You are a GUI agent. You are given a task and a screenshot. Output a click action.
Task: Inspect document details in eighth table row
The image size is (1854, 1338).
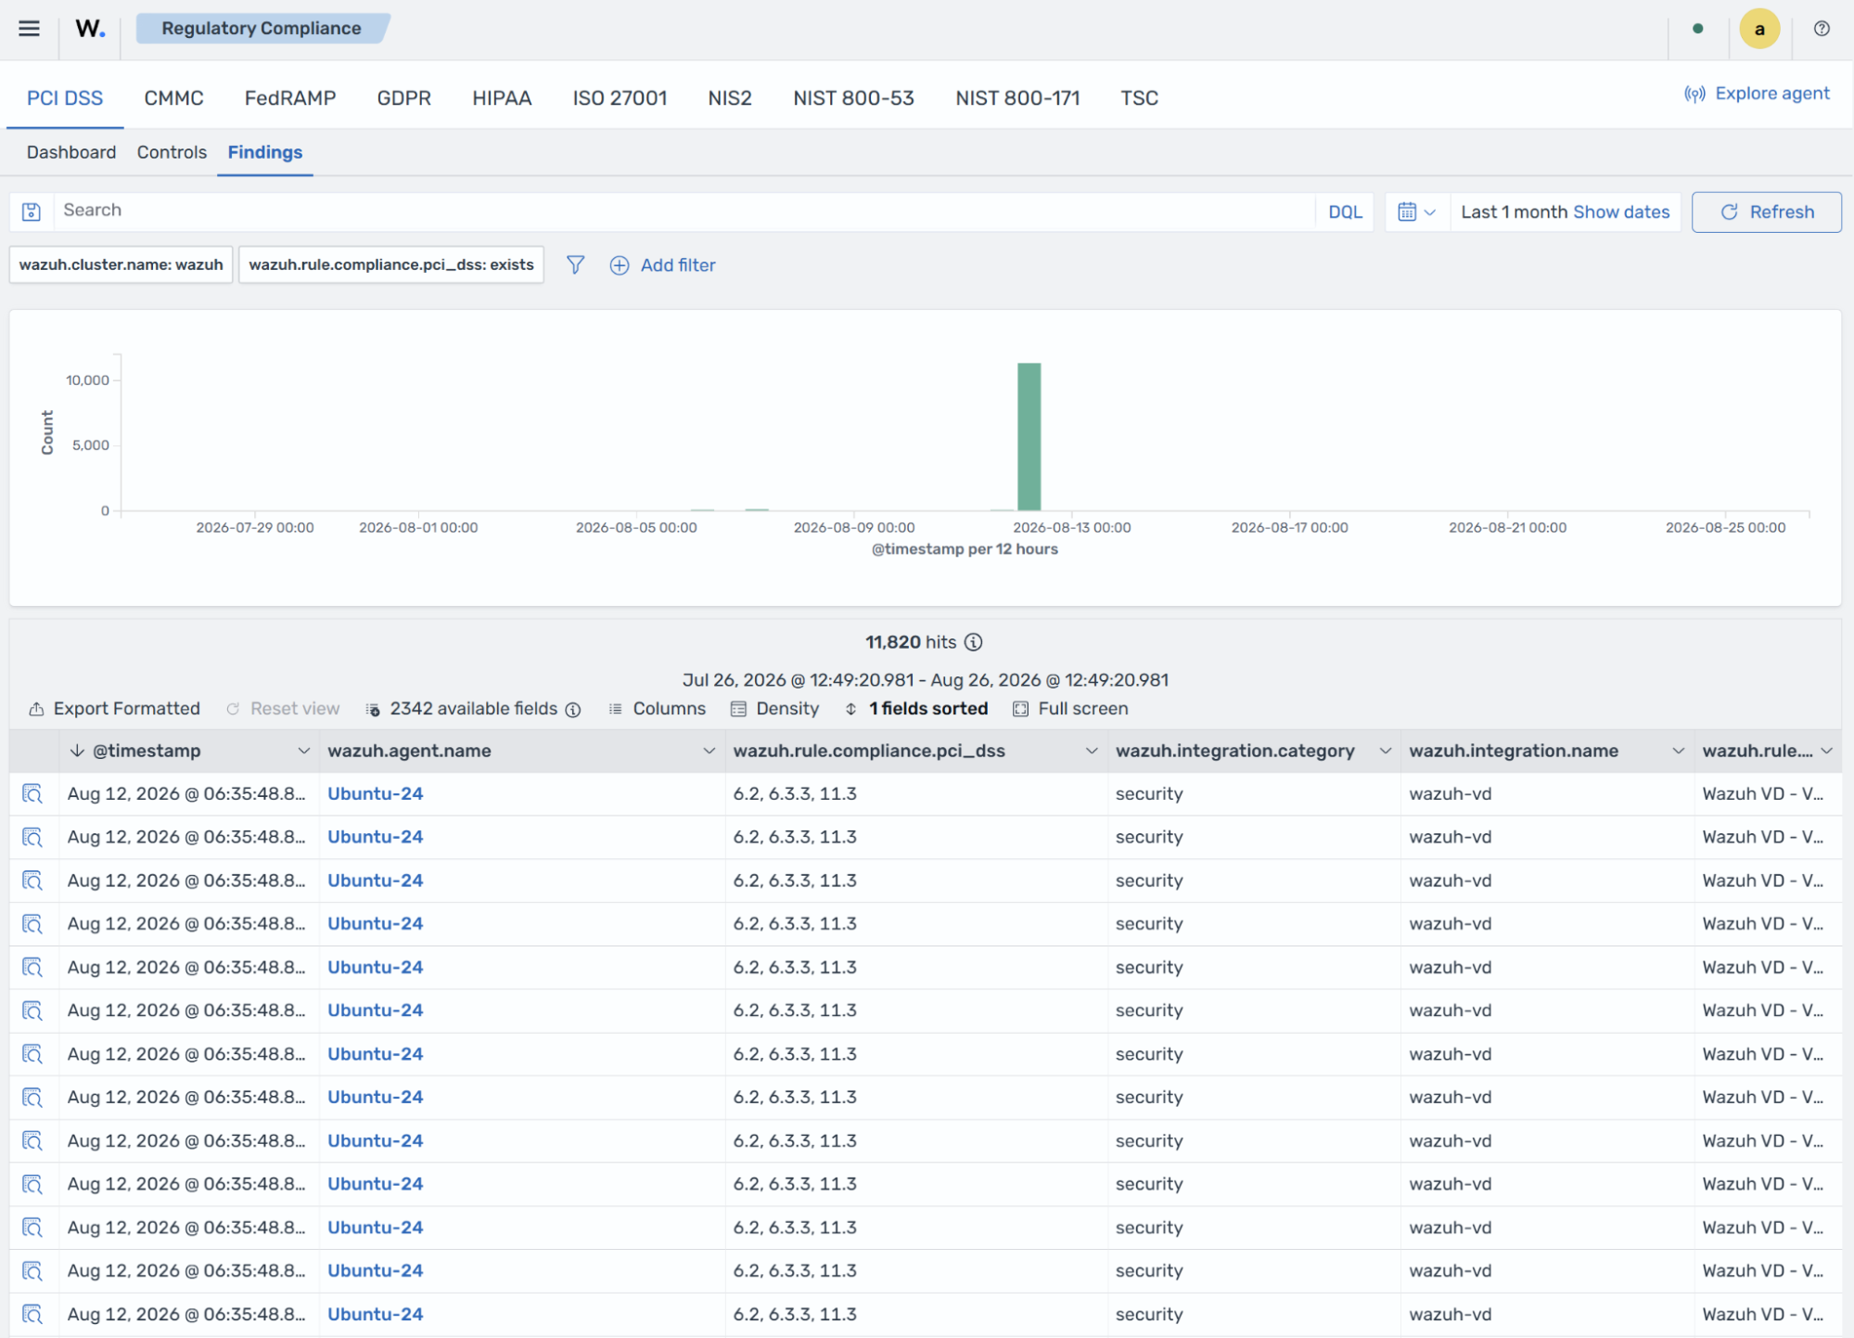(x=32, y=1098)
